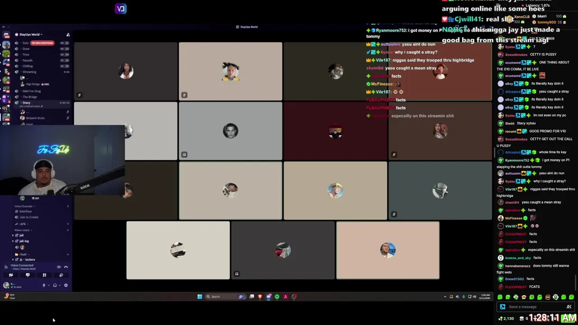Expand the lackers channel threads
The width and height of the screenshot is (578, 325).
pyautogui.click(x=13, y=260)
